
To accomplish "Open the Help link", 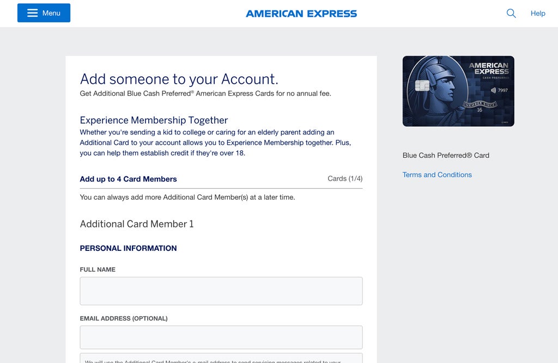I will coord(538,14).
